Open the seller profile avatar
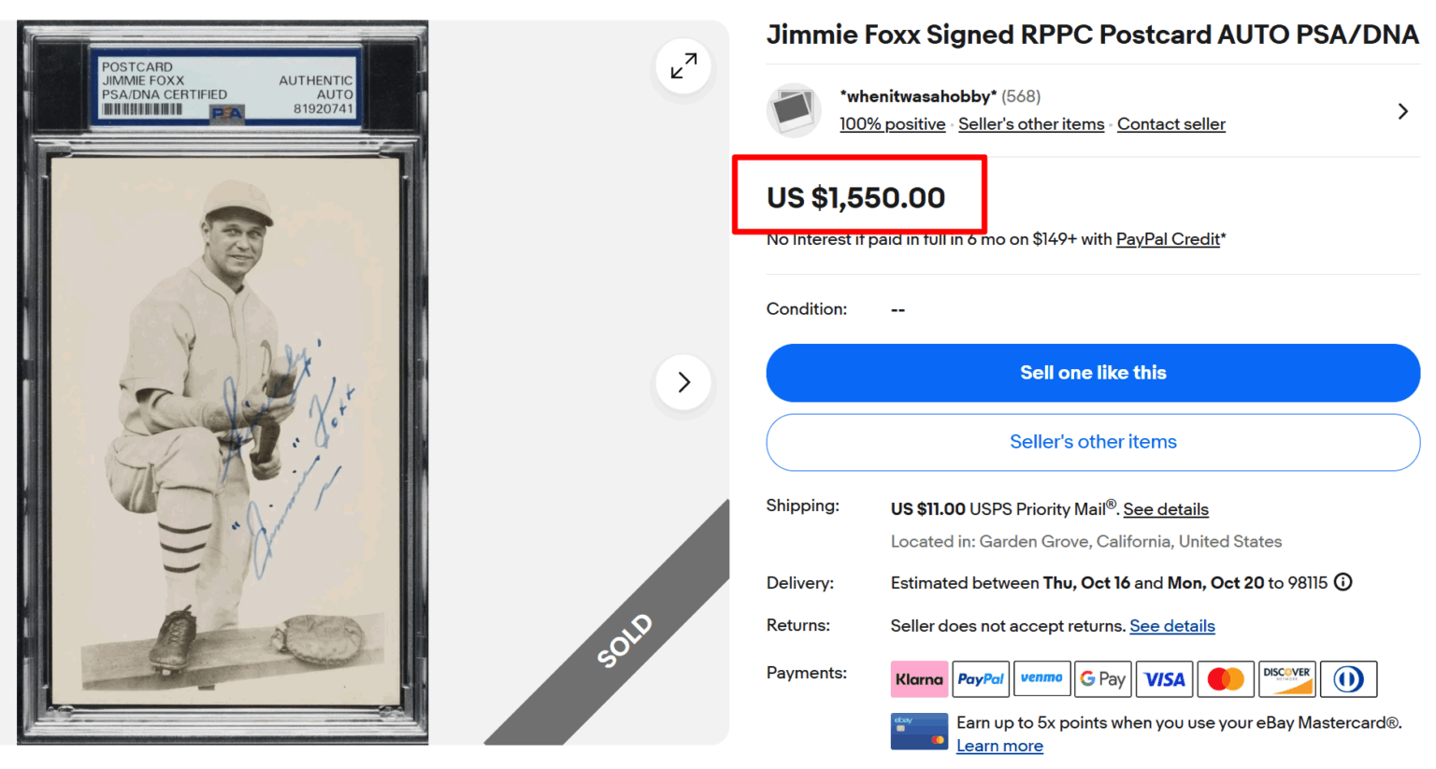1436x769 pixels. [794, 110]
